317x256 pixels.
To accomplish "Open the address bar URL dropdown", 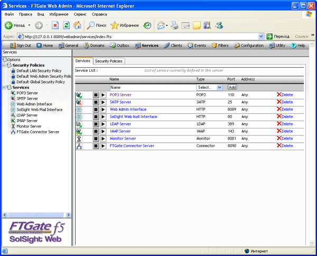I will pyautogui.click(x=262, y=36).
